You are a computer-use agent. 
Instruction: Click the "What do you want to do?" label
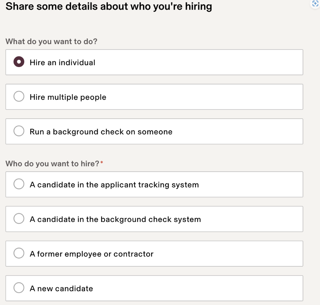(x=52, y=42)
